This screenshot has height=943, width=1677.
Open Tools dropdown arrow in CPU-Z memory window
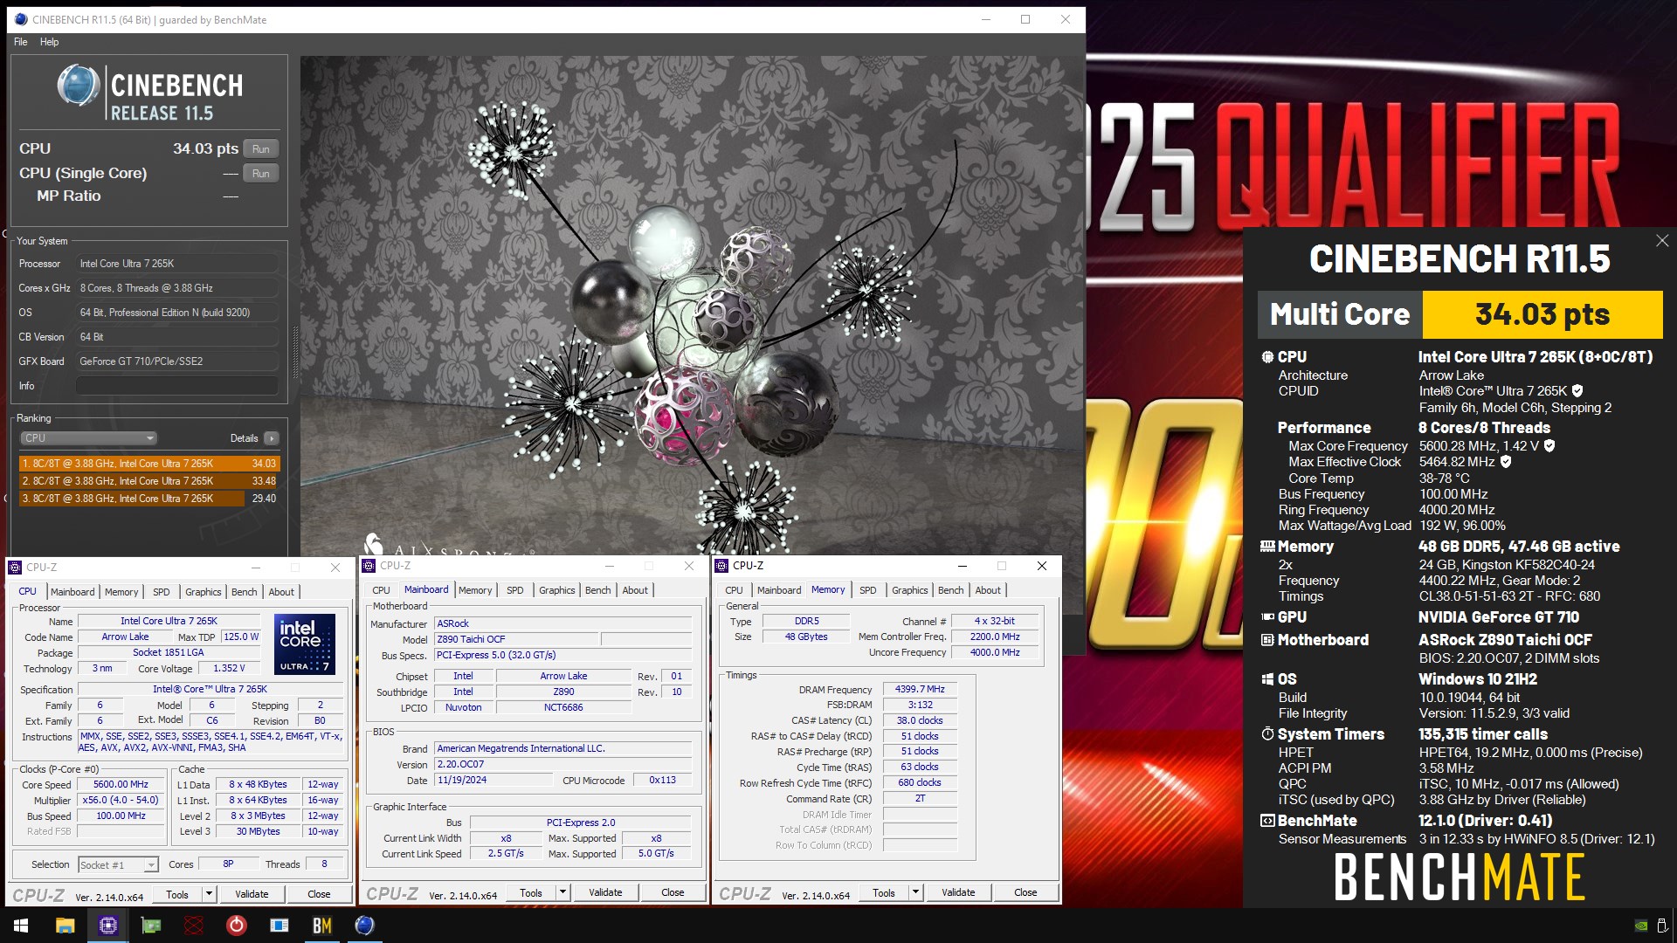coord(915,892)
